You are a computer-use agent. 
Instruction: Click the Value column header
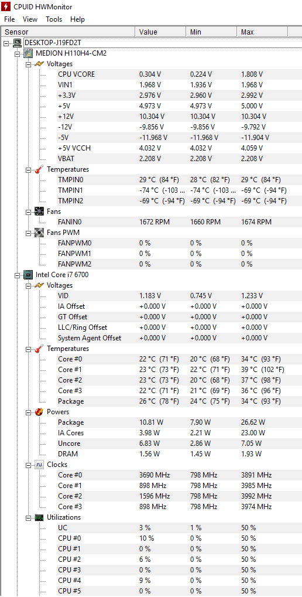tap(160, 32)
